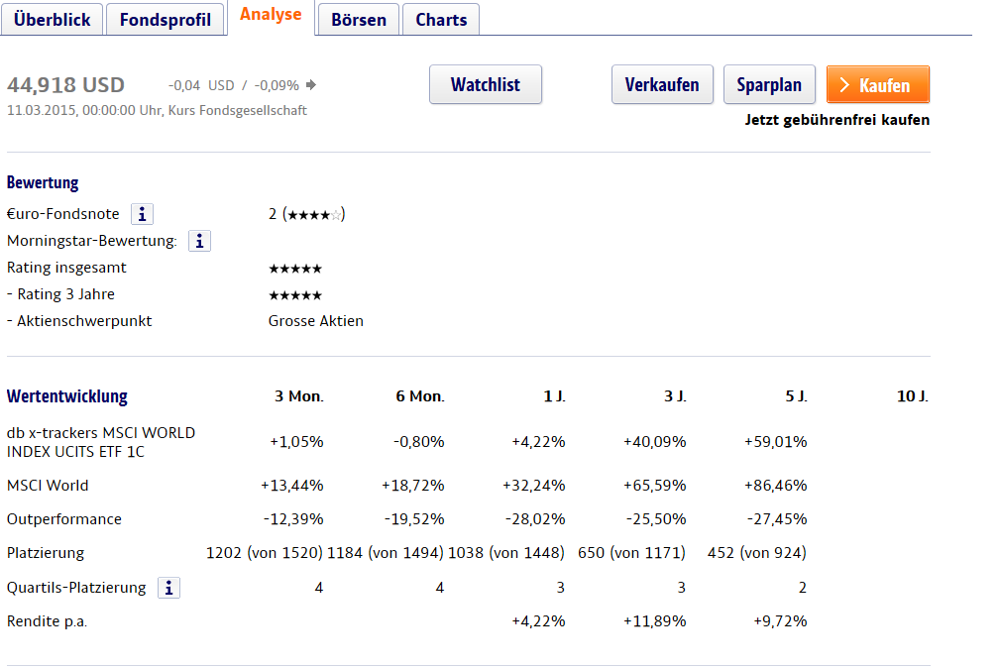The image size is (1000, 668).
Task: Open the Überblick tab
Action: 53,19
